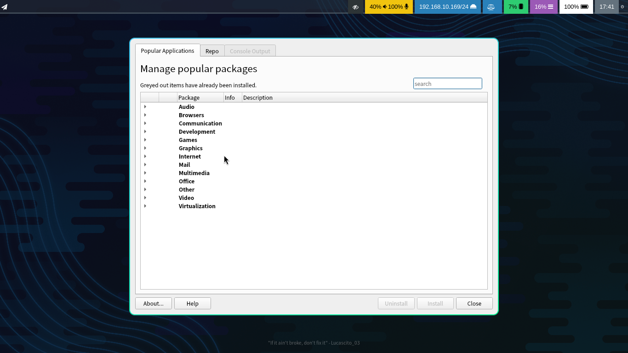This screenshot has height=353, width=628.
Task: Expand the Graphics category
Action: (145, 148)
